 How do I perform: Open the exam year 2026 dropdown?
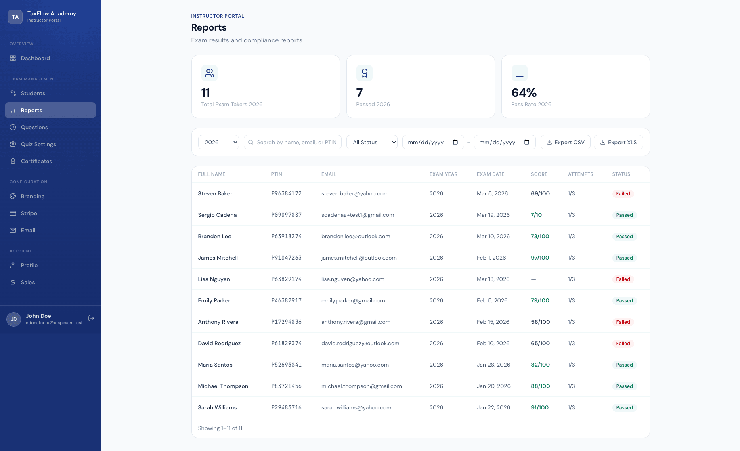[218, 142]
